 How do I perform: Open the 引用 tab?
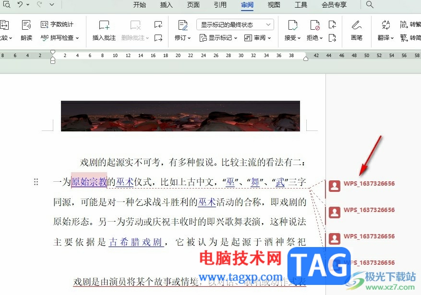coord(220,5)
